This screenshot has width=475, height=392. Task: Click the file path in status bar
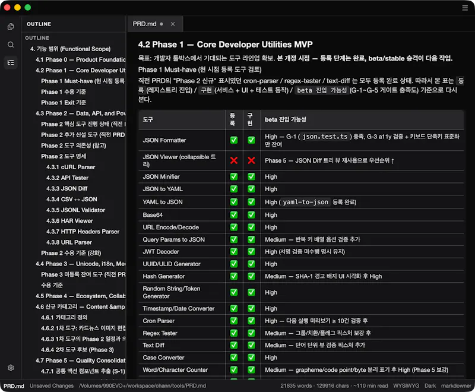pos(142,385)
